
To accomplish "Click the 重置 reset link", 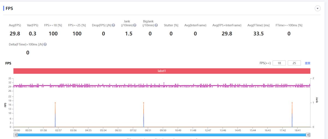I will 307,63.
